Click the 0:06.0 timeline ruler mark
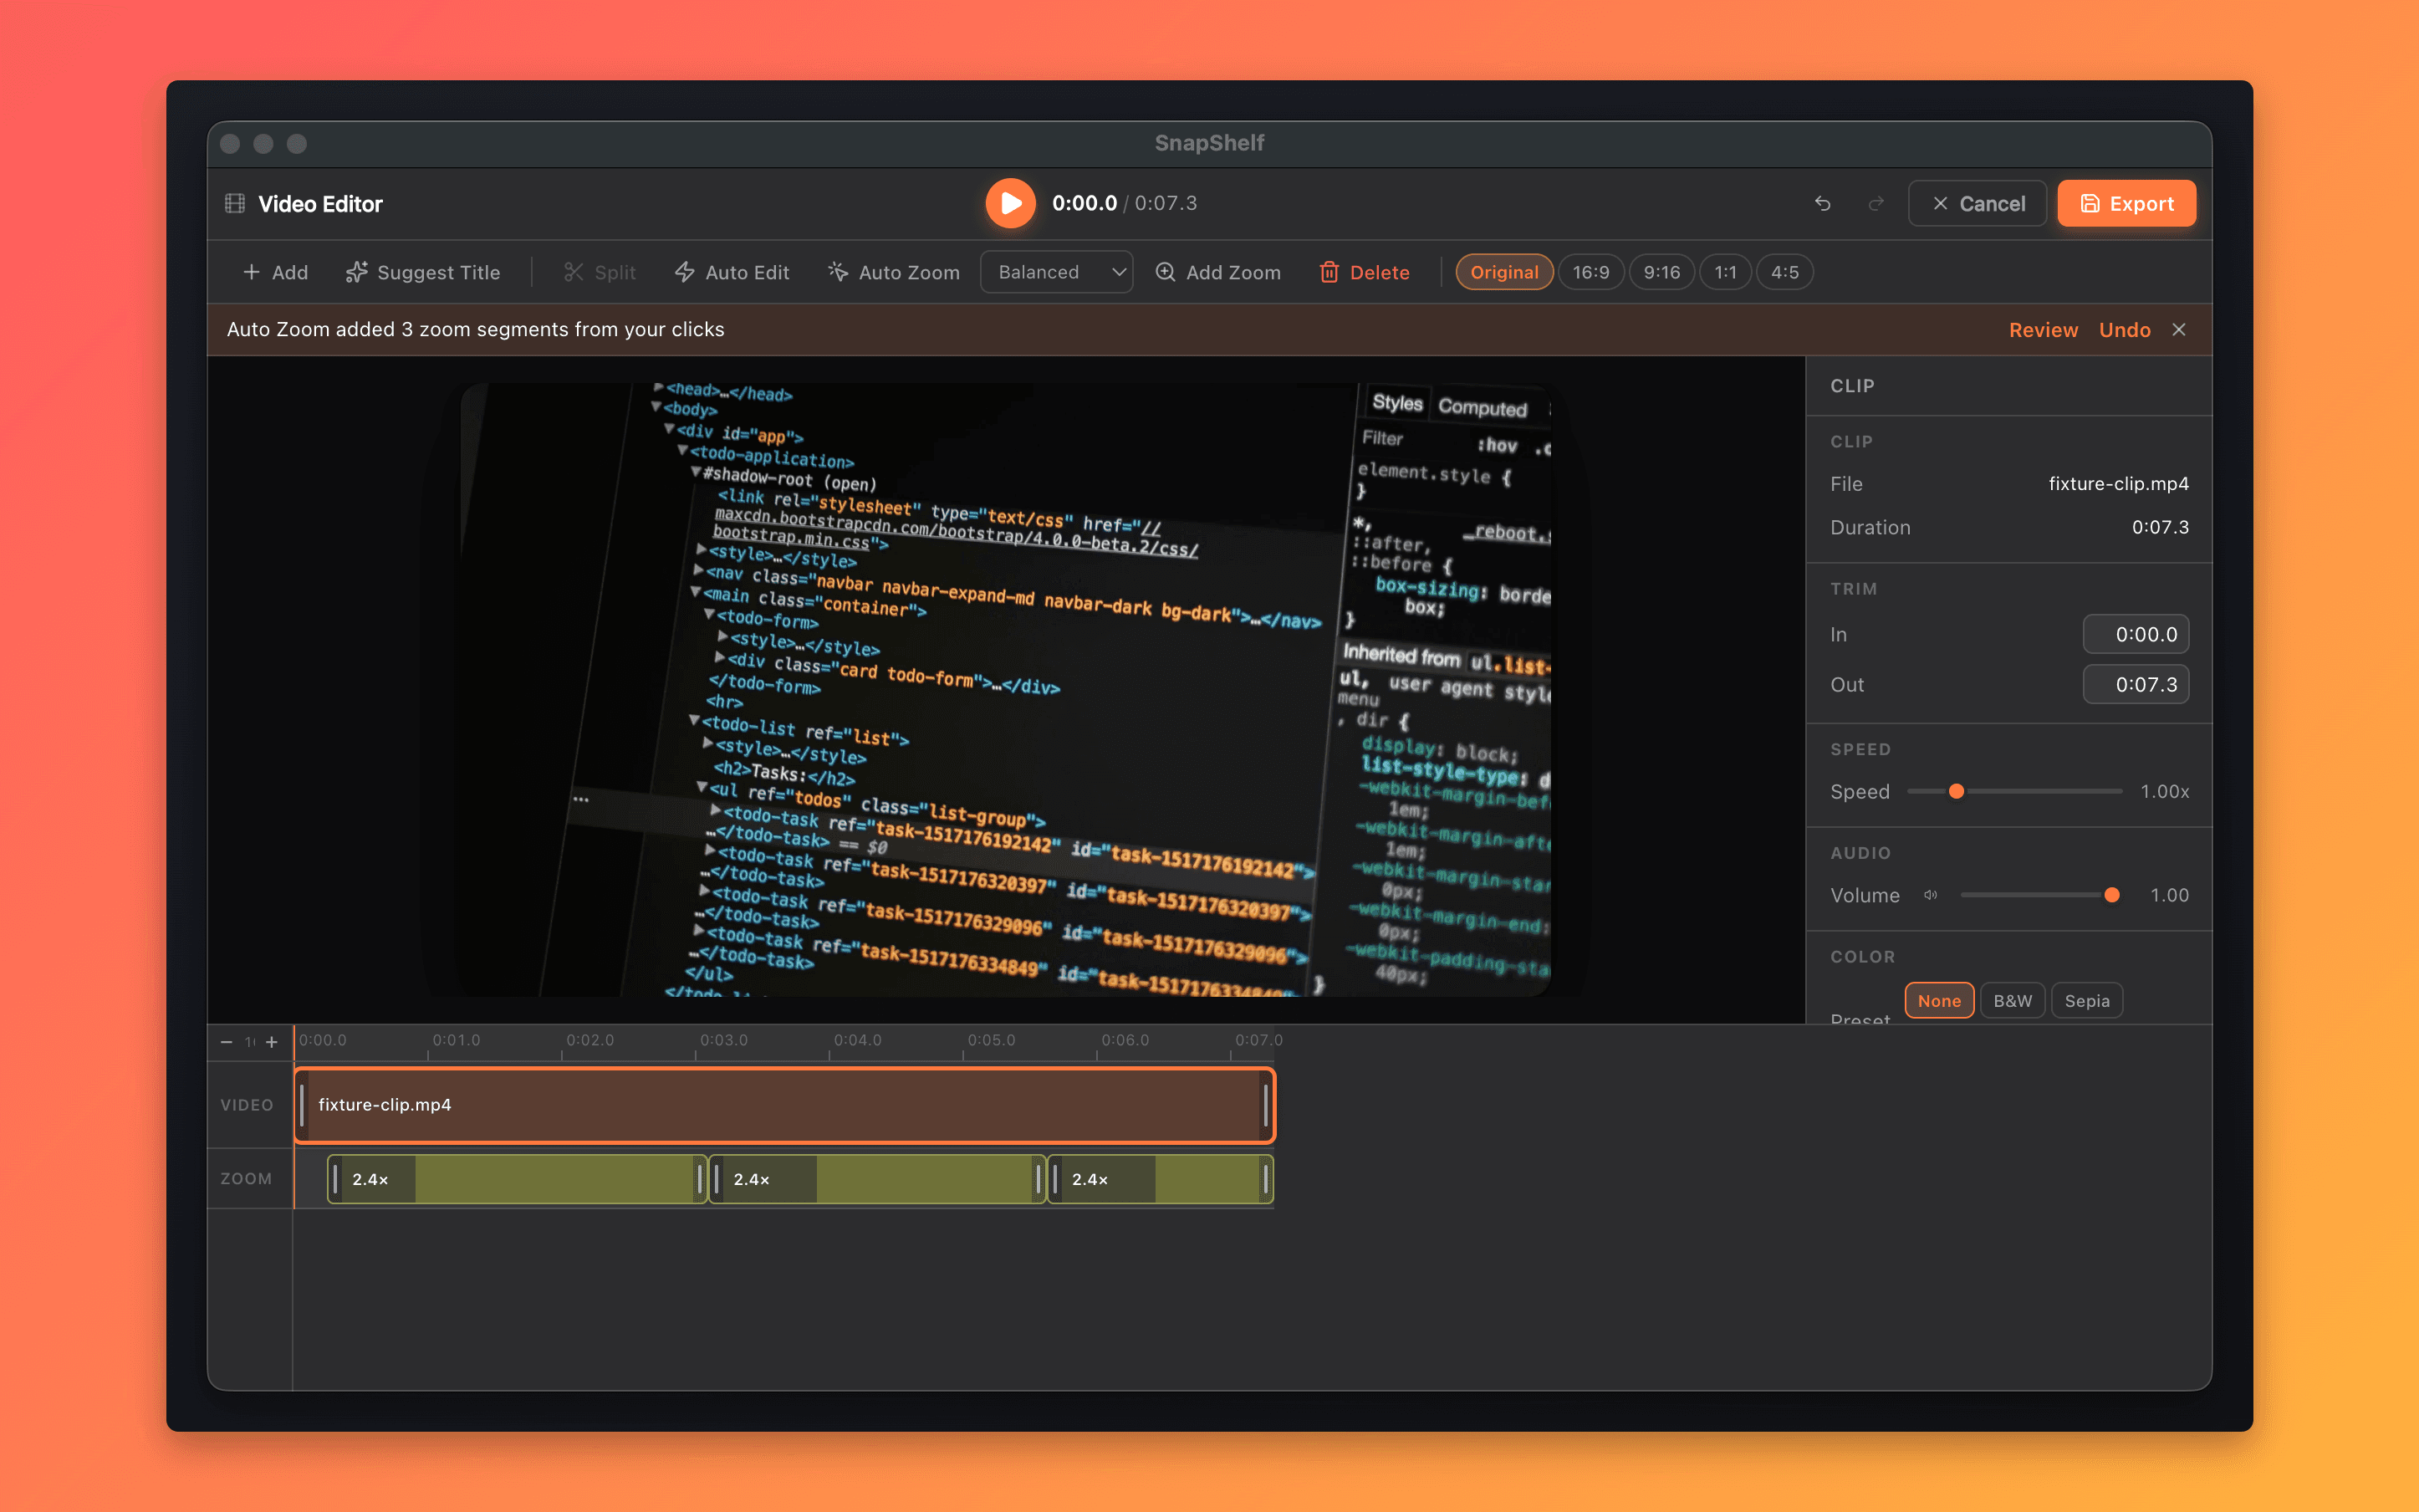This screenshot has height=1512, width=2419. point(1125,1040)
